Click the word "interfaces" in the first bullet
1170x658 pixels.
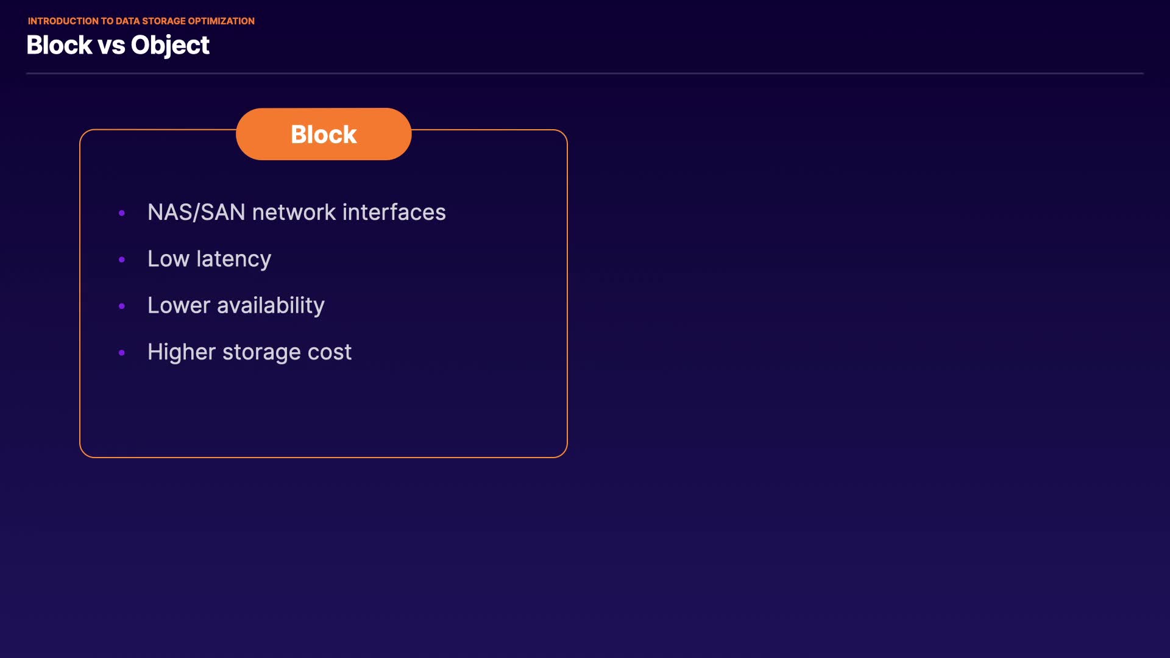click(394, 212)
